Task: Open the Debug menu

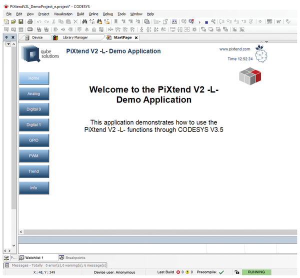Action: [108, 14]
